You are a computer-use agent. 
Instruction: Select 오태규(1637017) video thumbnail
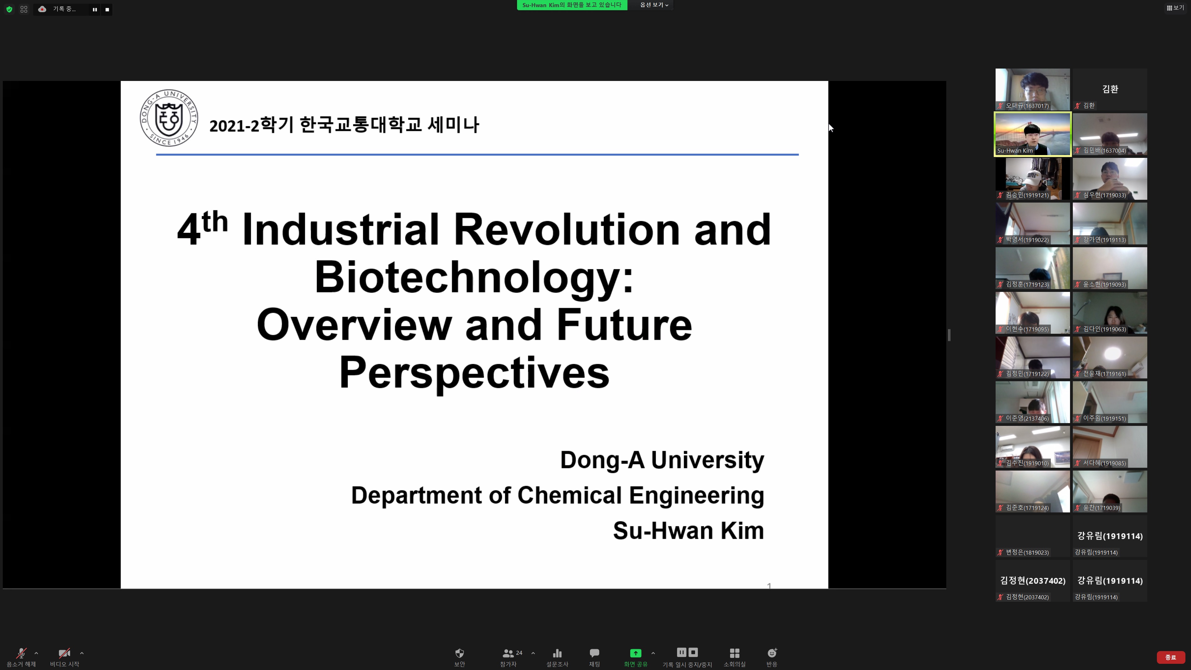pos(1033,89)
